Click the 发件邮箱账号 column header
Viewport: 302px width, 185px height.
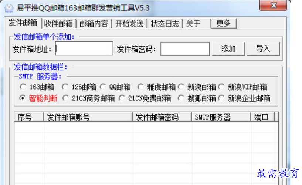pyautogui.click(x=88, y=117)
